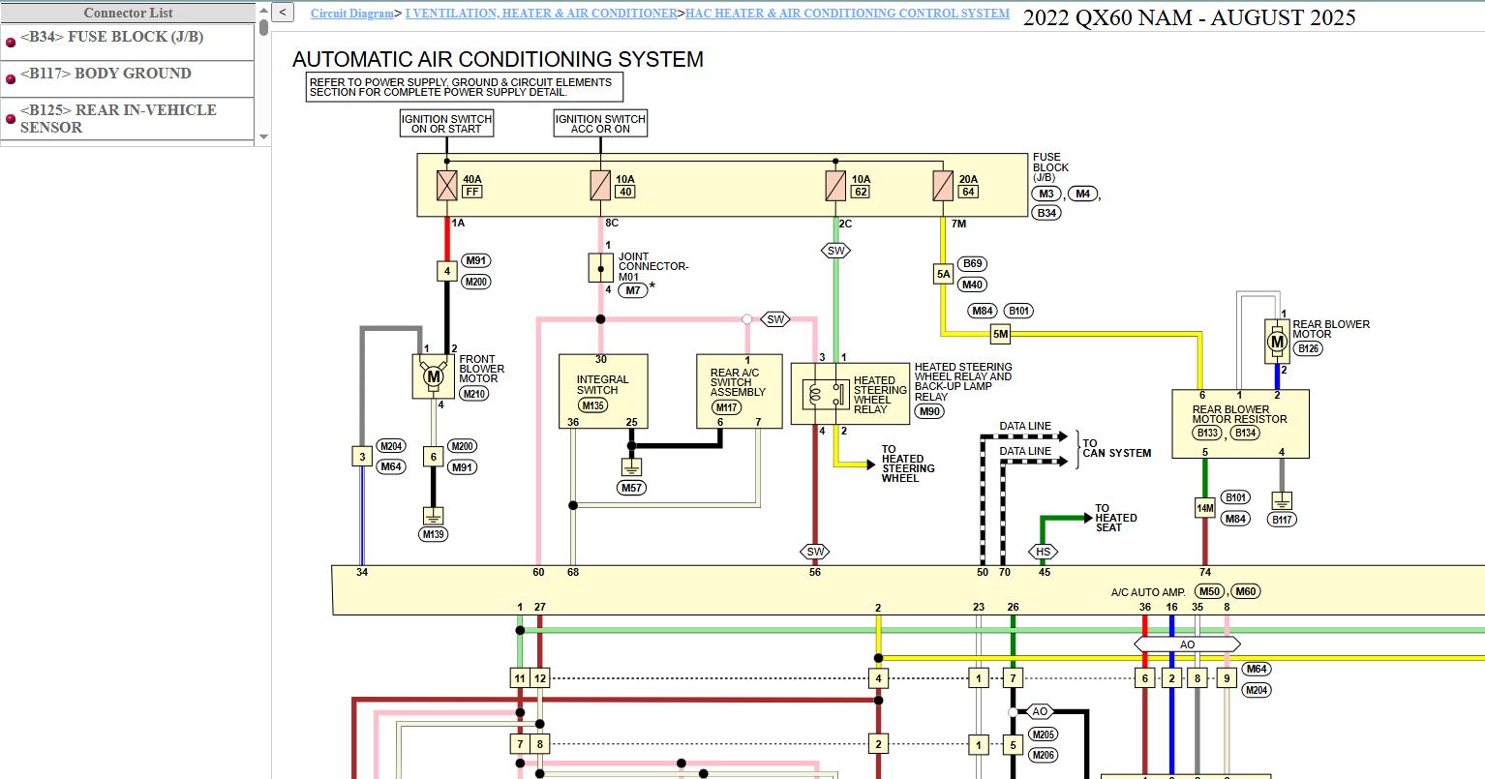The height and width of the screenshot is (779, 1485).
Task: Open HAC Heater & Air Conditioning Control System link
Action: (847, 14)
